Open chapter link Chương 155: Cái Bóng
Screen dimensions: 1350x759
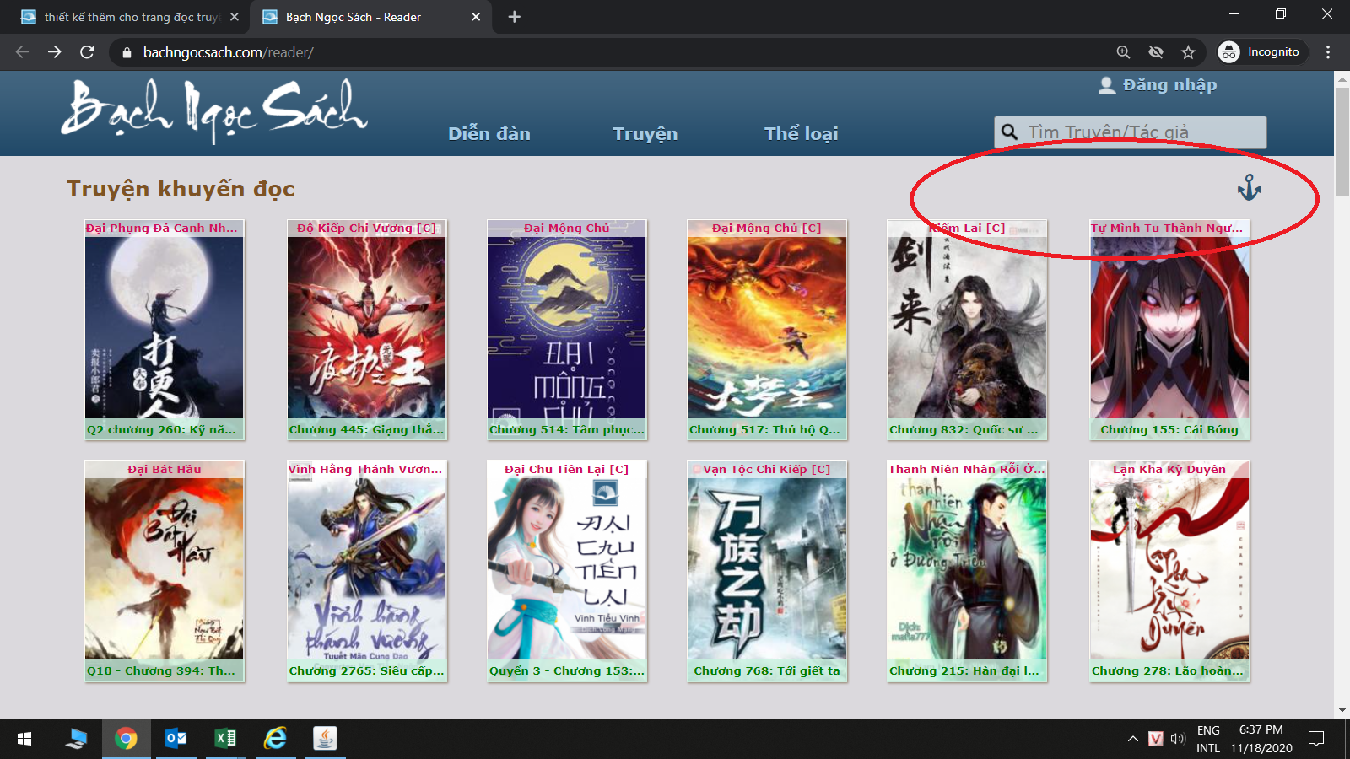pos(1169,430)
